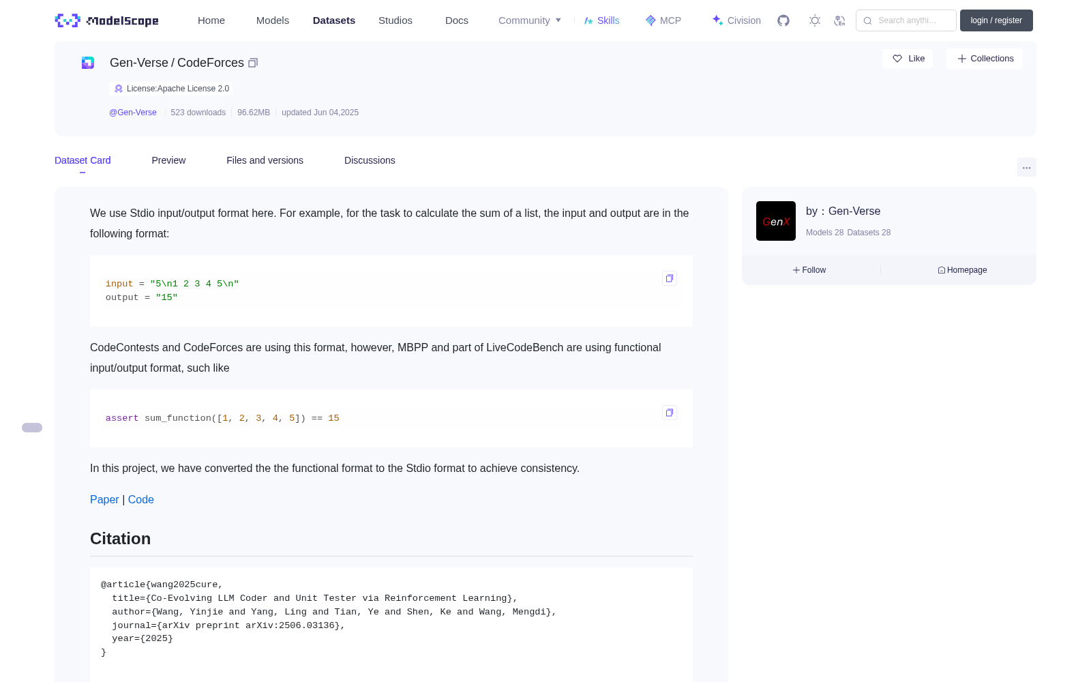Click the GenX organization avatar

point(776,221)
